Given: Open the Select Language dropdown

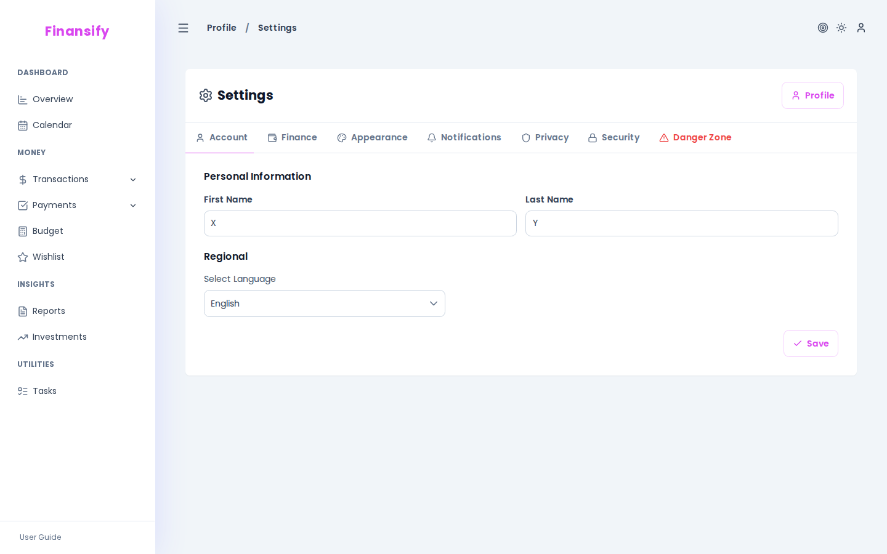Looking at the screenshot, I should (x=325, y=303).
